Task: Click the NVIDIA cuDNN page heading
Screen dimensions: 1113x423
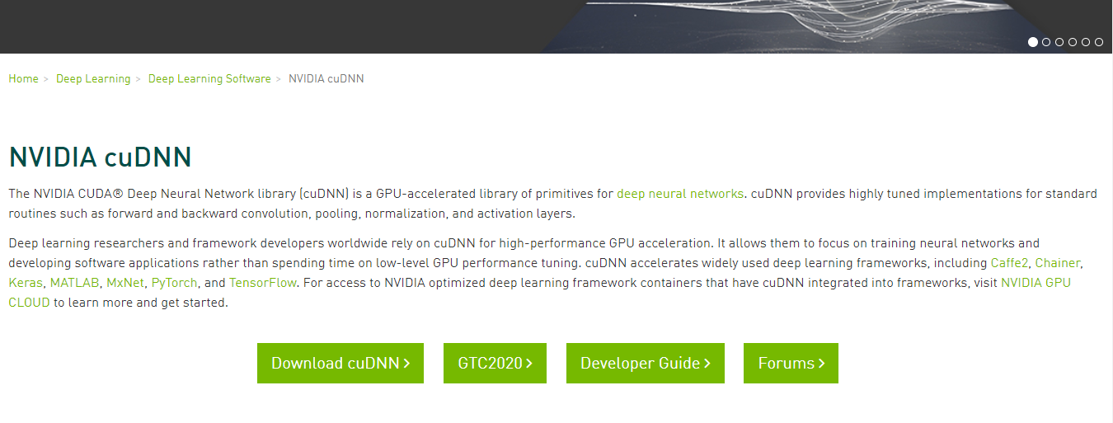Action: tap(100, 157)
